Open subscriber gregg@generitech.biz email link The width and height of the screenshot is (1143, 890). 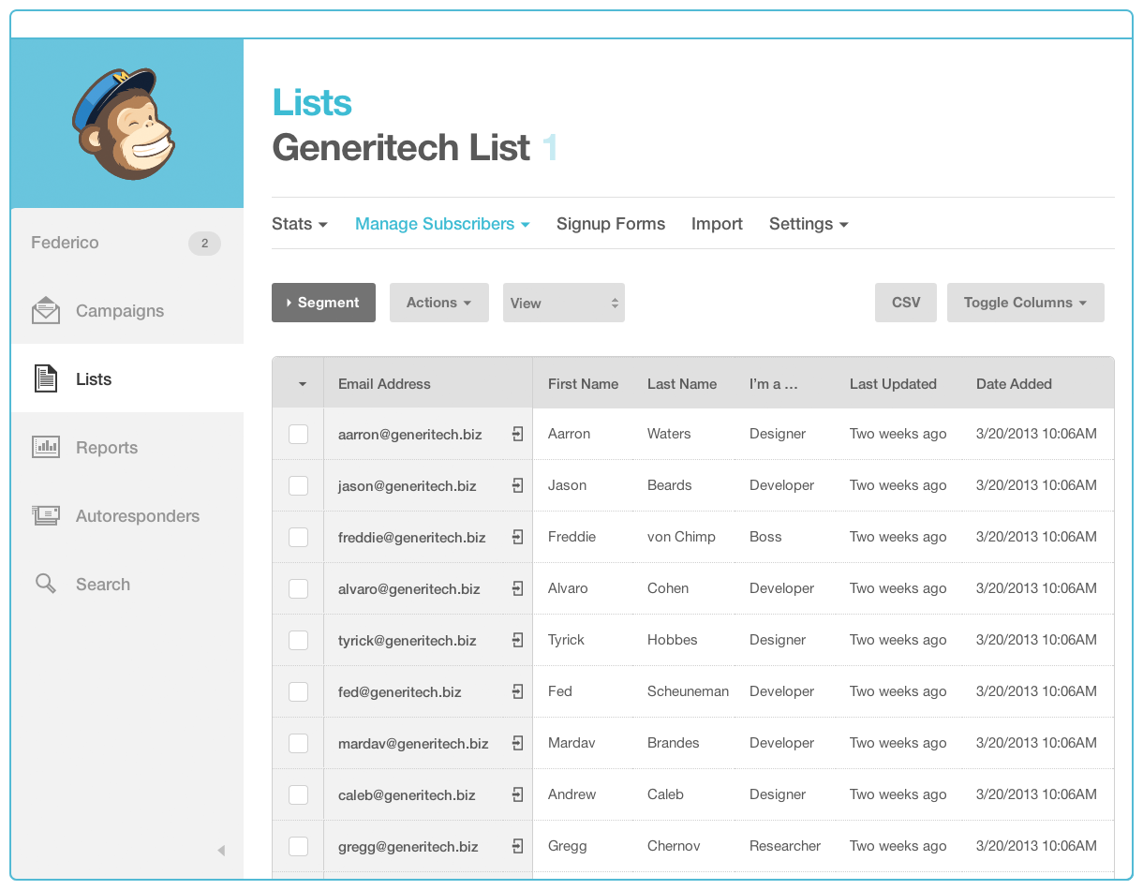408,847
